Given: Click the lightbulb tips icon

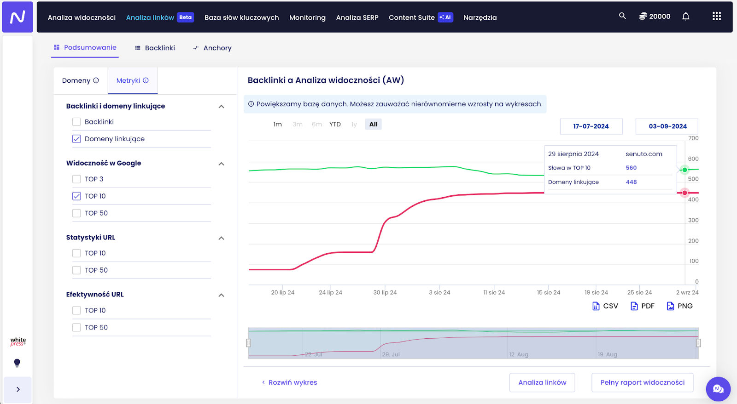Looking at the screenshot, I should click(x=17, y=363).
